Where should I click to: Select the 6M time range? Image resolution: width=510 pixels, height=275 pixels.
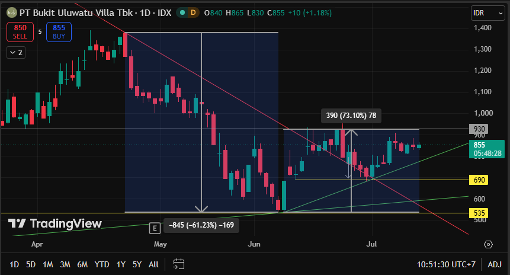pyautogui.click(x=82, y=264)
